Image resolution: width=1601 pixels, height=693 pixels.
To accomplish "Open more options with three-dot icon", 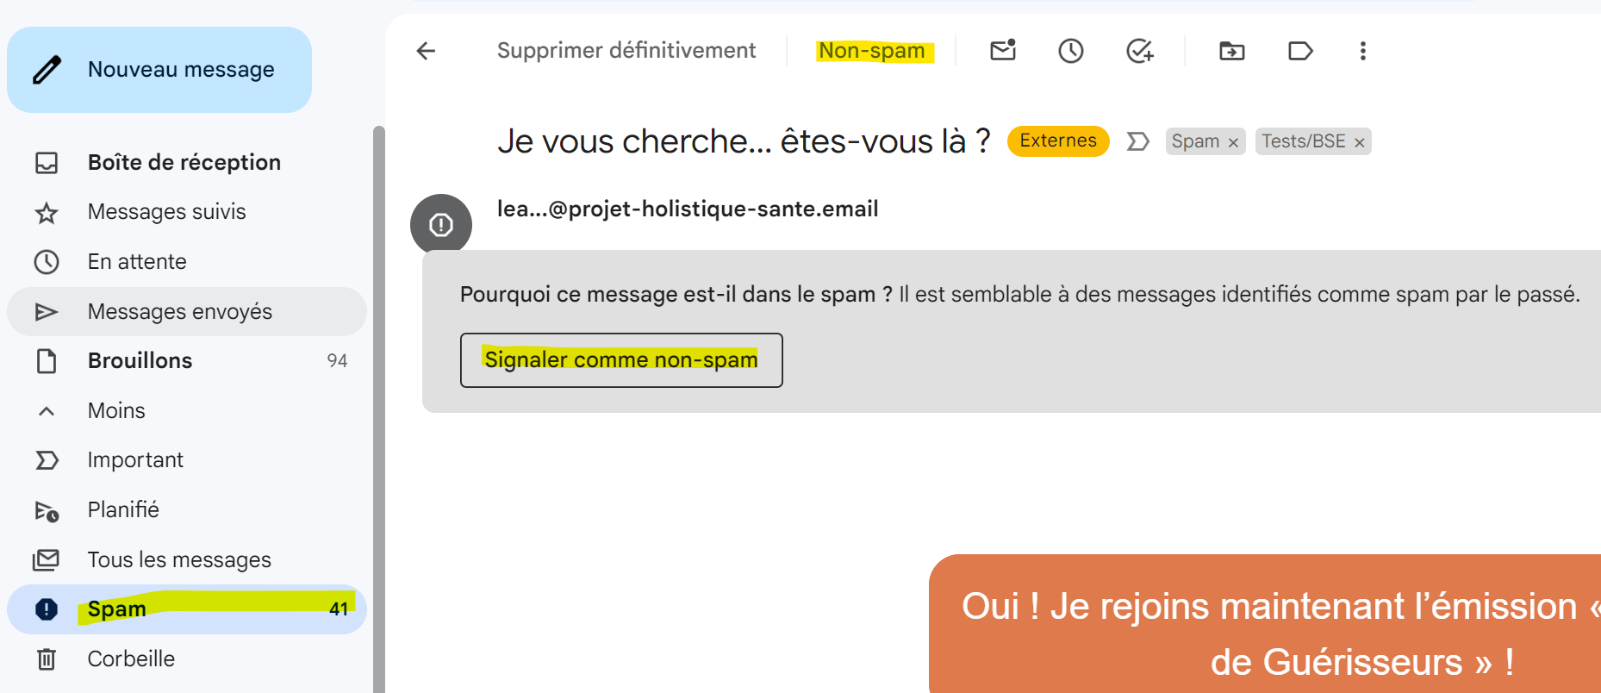I will [1362, 51].
